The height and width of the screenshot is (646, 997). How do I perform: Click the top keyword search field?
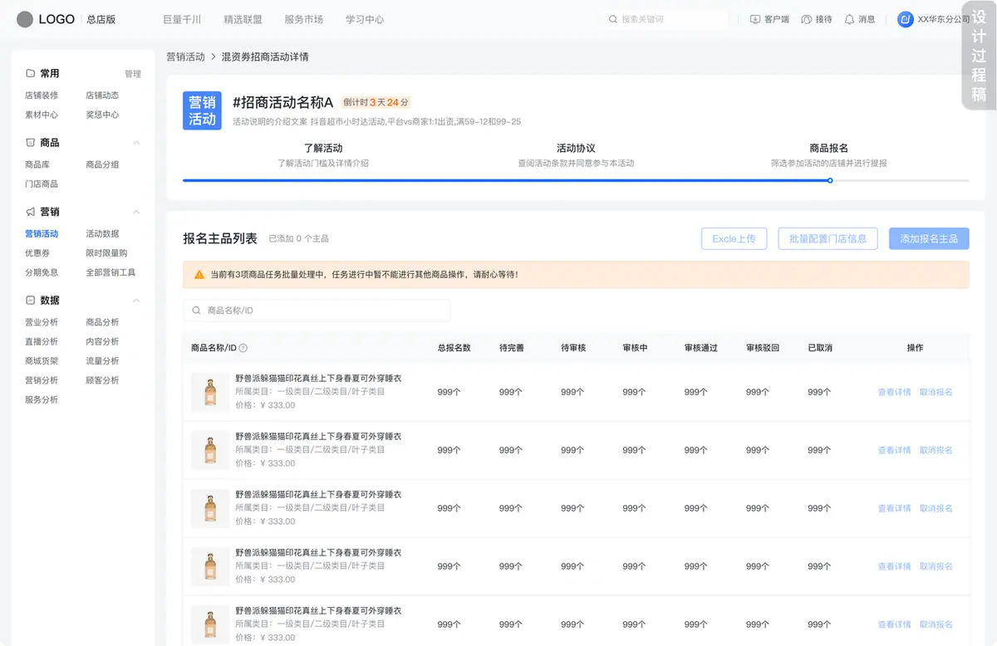coord(665,19)
